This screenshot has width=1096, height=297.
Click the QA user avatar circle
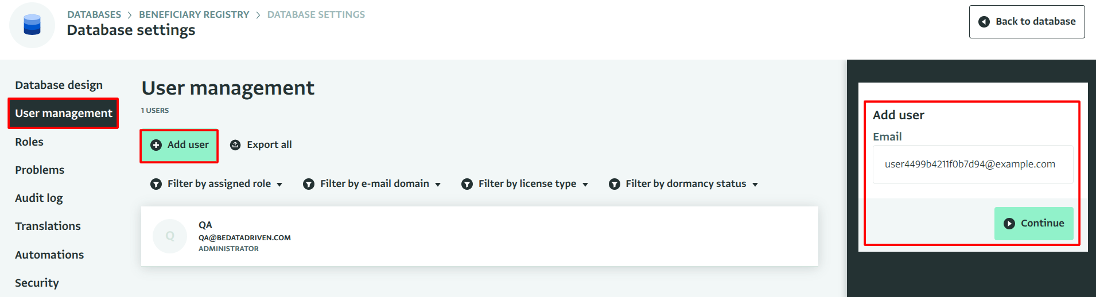(x=170, y=236)
